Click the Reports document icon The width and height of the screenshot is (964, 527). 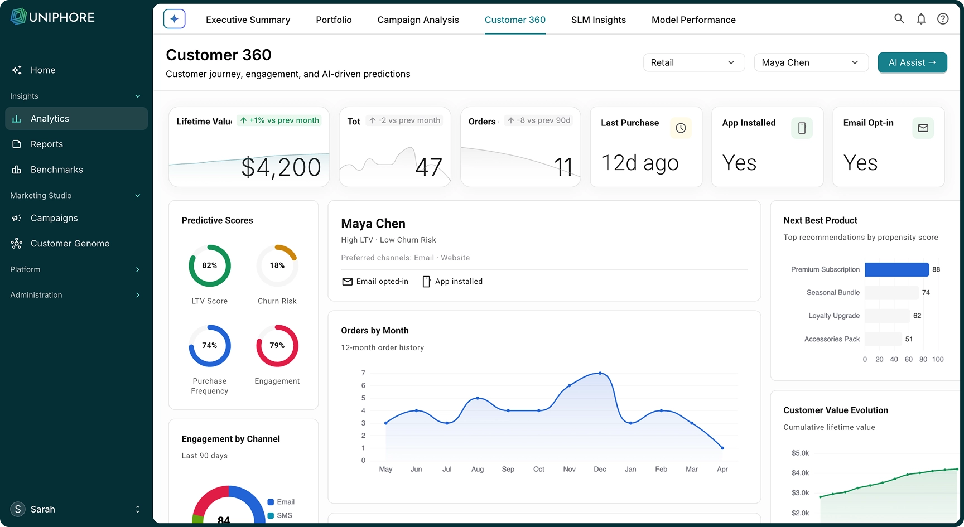pos(17,144)
